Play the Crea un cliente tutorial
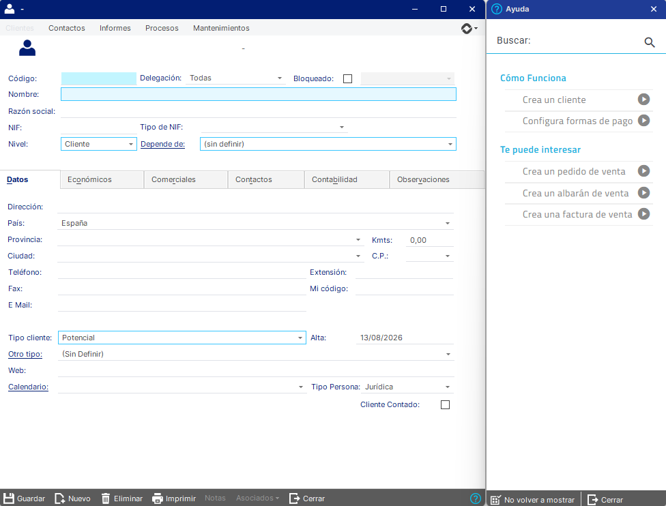This screenshot has width=666, height=506. tap(643, 100)
